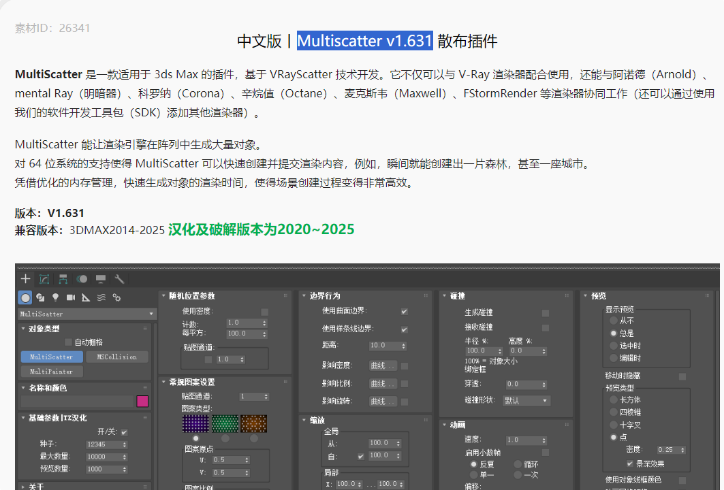Select the orange dot pattern thumbnail

pyautogui.click(x=254, y=423)
